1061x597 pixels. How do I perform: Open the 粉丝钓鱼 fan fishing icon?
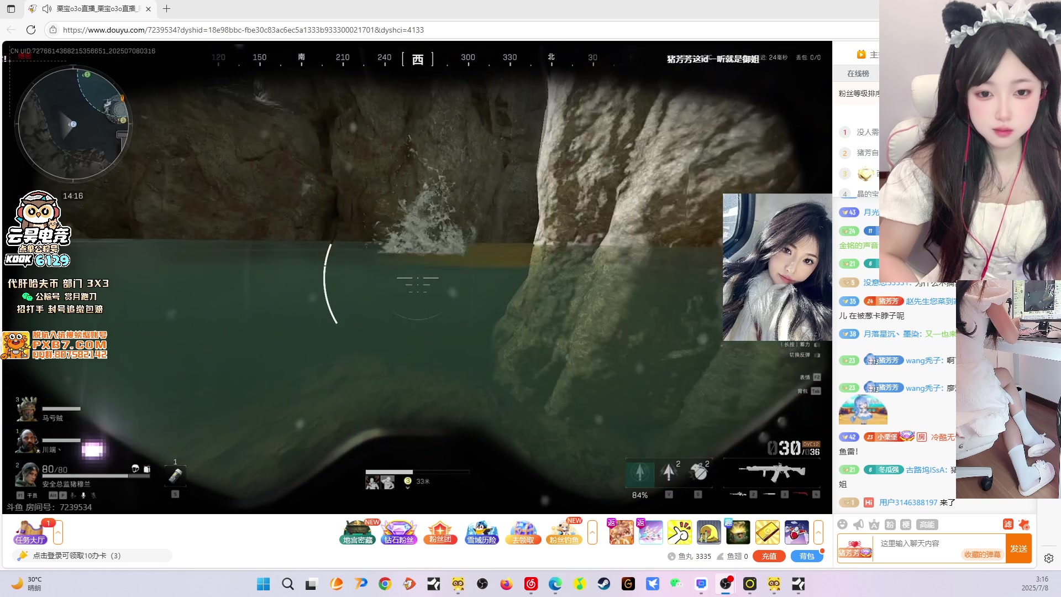click(x=564, y=532)
